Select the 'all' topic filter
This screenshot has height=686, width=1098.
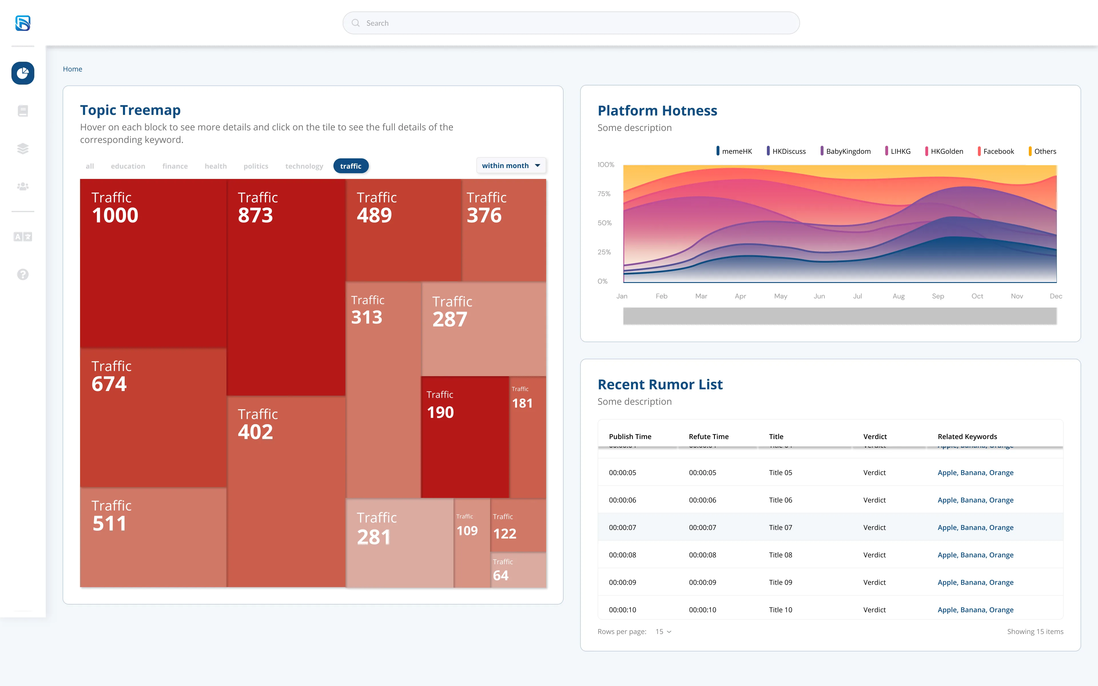pyautogui.click(x=90, y=166)
